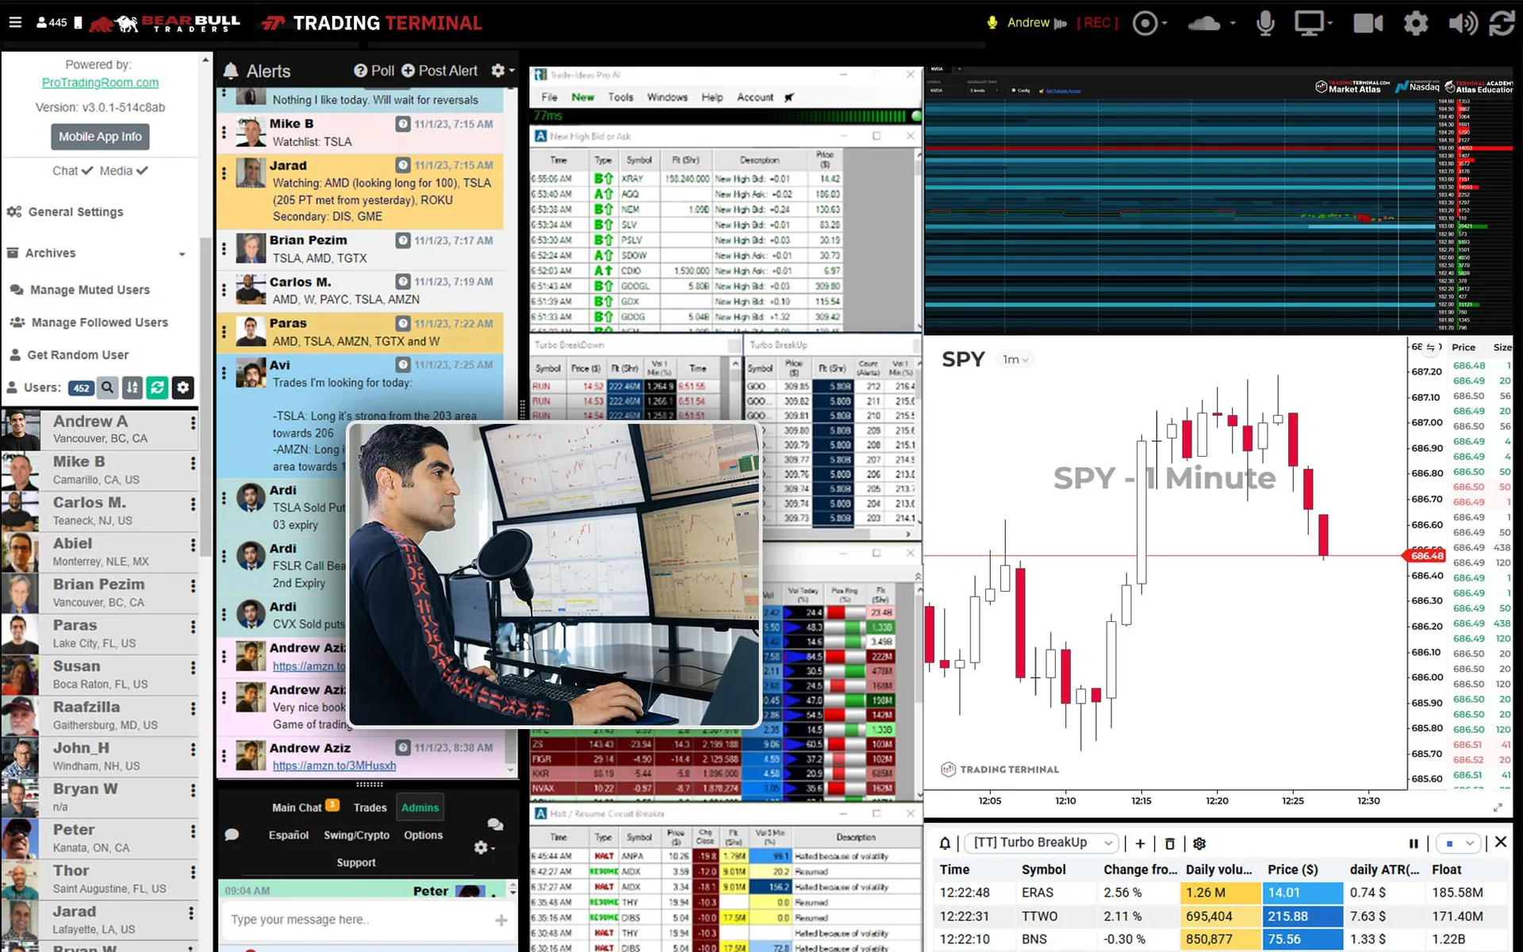1523x952 pixels.
Task: Toggle the Chat checkmark option
Action: [73, 171]
